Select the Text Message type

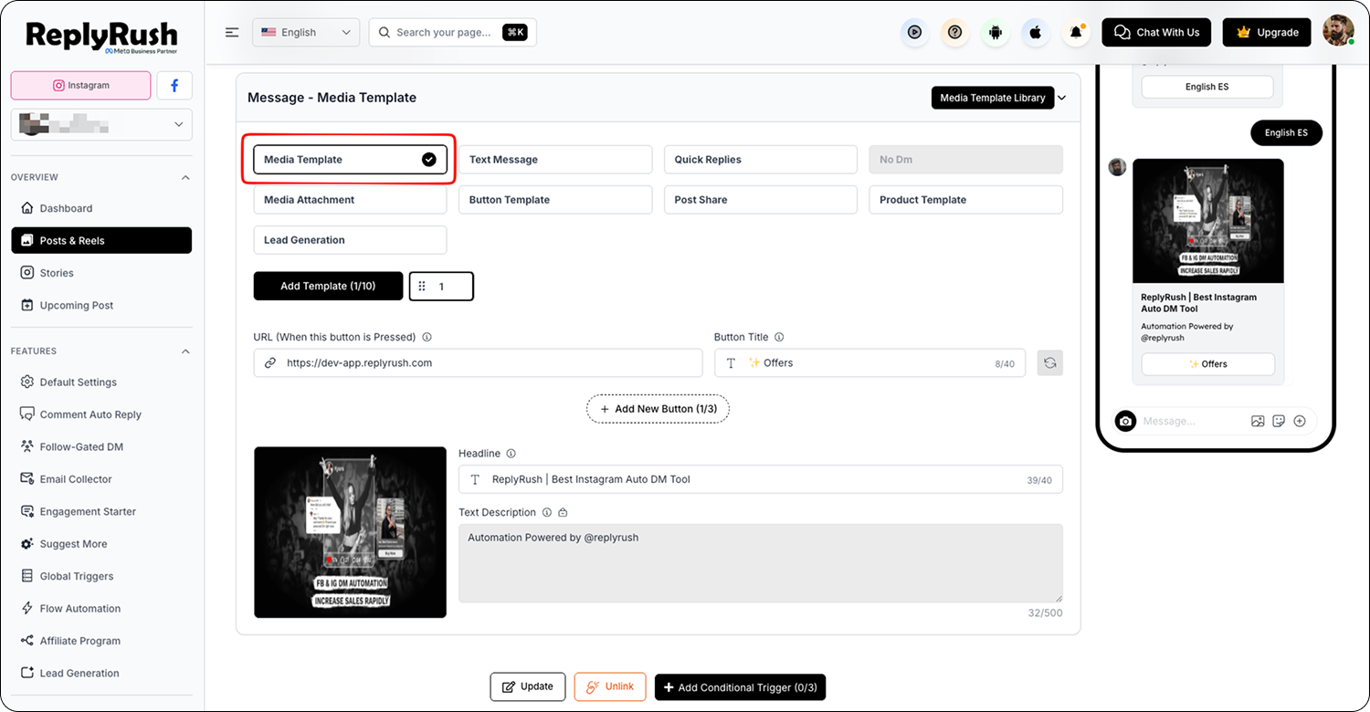pos(555,160)
